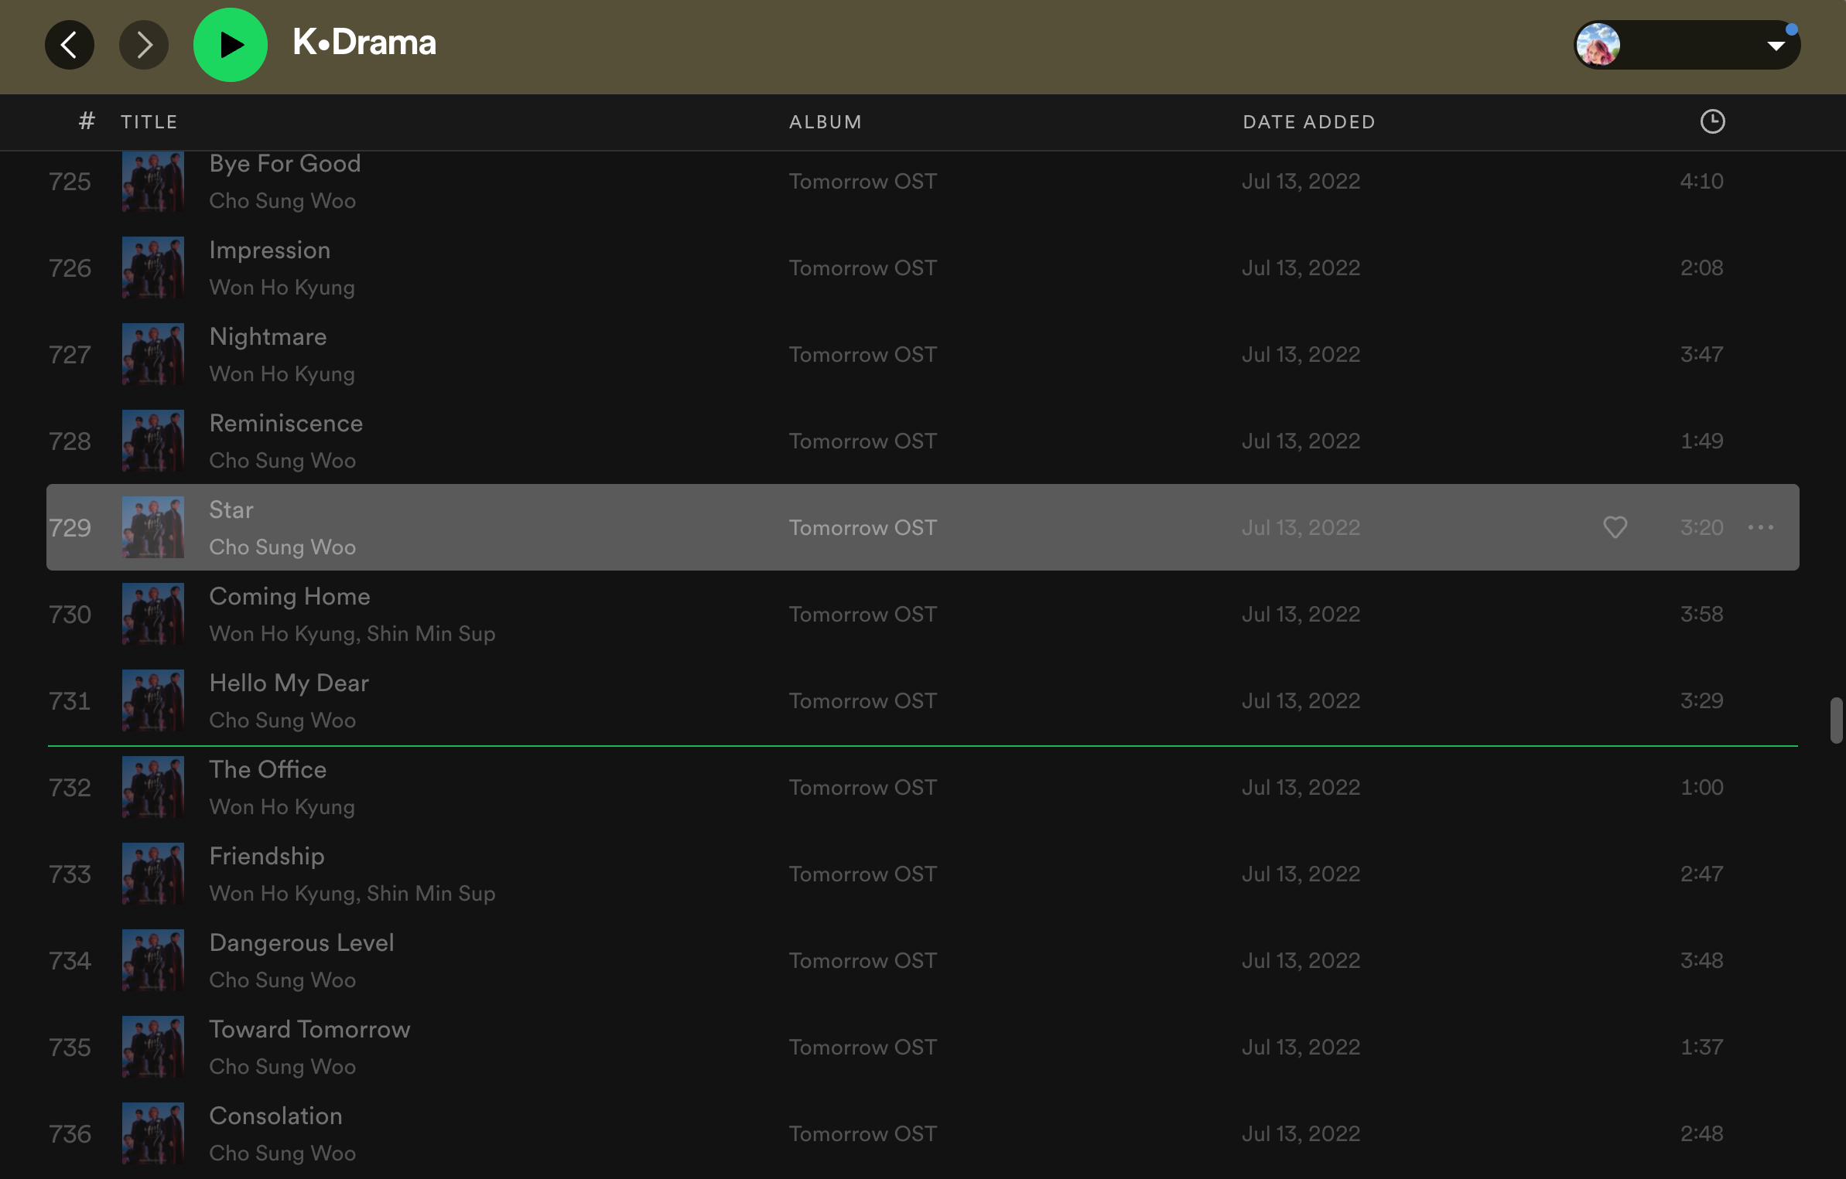Click Shin Min Sup artist under Friendship
The width and height of the screenshot is (1846, 1179).
pyautogui.click(x=431, y=894)
